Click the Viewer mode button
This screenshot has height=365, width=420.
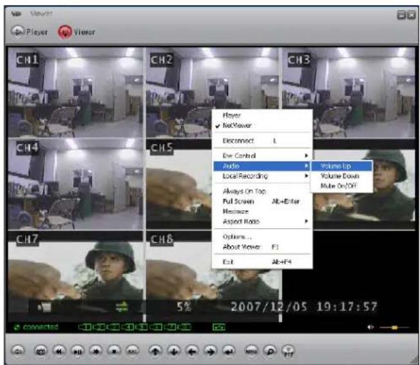pyautogui.click(x=77, y=31)
